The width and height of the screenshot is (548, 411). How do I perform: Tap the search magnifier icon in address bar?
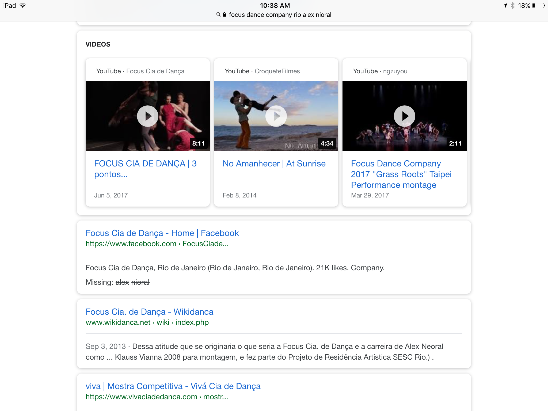point(218,14)
